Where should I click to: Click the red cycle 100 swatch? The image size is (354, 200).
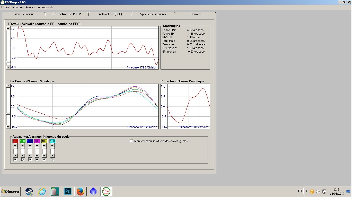tap(15, 141)
